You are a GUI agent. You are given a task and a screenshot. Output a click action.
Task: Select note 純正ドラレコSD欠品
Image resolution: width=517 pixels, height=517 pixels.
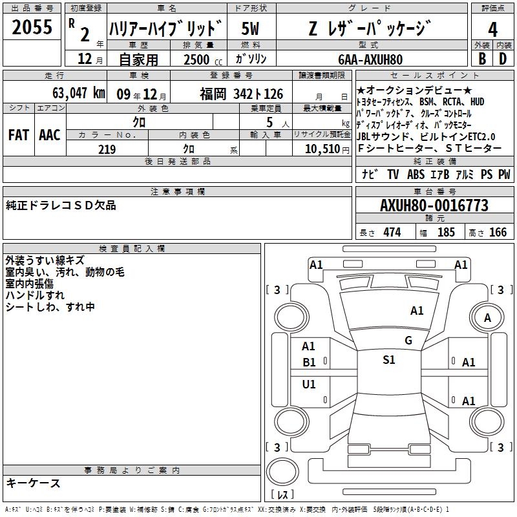[x=61, y=206]
